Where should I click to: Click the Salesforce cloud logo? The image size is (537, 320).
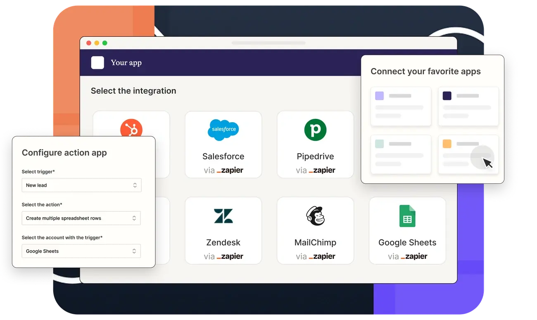tap(223, 129)
